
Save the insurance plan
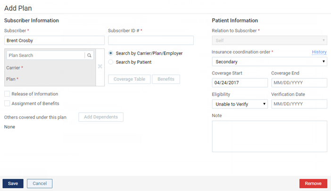(13, 183)
